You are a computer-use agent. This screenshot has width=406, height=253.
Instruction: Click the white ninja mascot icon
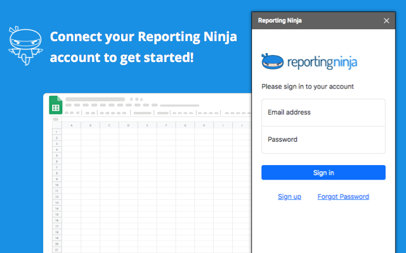[x=25, y=46]
